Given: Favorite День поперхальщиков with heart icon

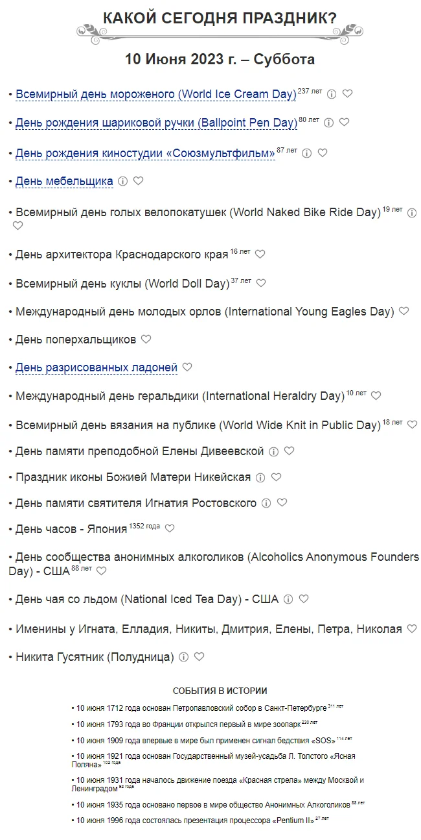Looking at the screenshot, I should 146,339.
